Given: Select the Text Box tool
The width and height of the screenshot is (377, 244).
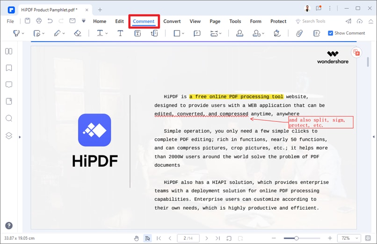Looking at the screenshot, I should click(138, 33).
